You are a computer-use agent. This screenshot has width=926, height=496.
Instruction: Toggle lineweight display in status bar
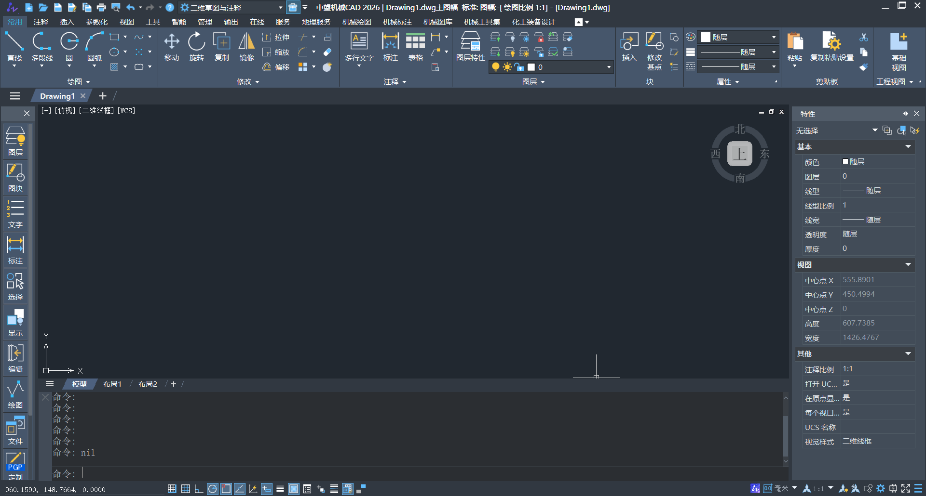(x=280, y=489)
